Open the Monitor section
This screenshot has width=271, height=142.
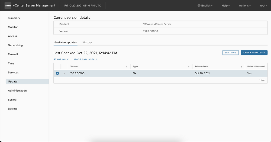(13, 27)
